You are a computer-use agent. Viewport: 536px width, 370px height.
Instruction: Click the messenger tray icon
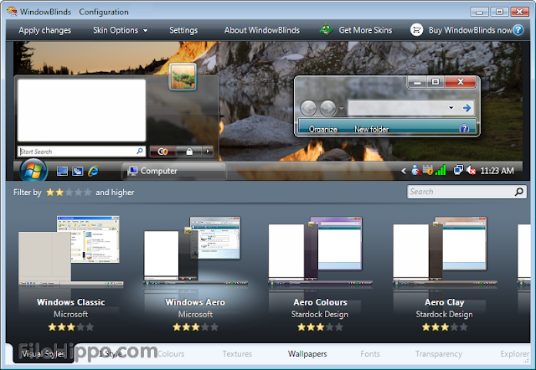coord(415,170)
